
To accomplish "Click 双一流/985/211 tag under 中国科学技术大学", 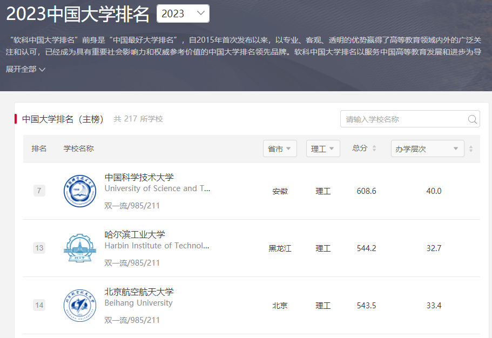I will 132,206.
